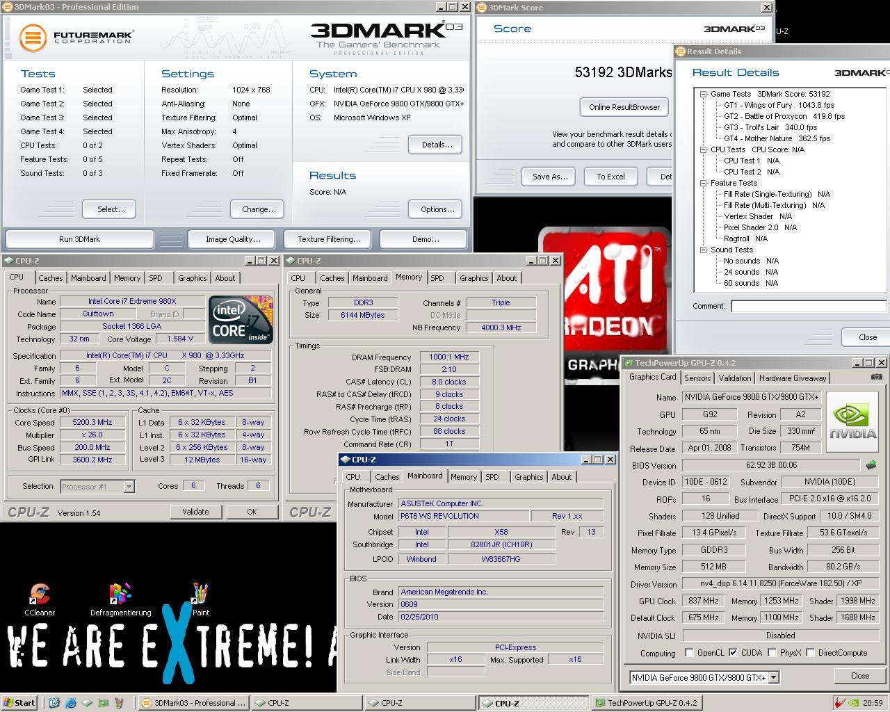Viewport: 890px width, 712px height.
Task: Click the NVIDIA system tray icon
Action: 854,703
